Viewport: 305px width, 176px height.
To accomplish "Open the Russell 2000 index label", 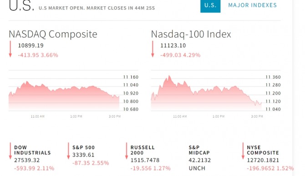I will [x=142, y=150].
